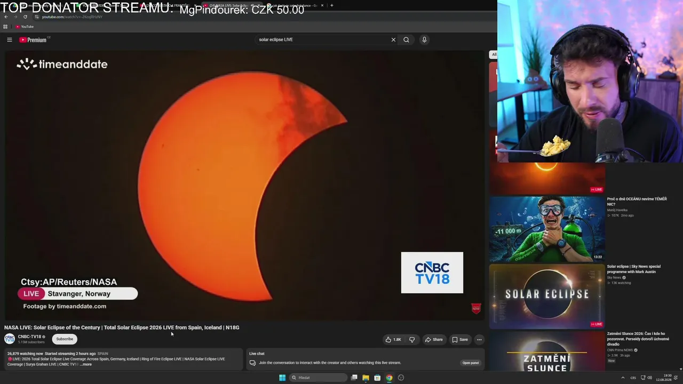
Task: Expand description with ...more
Action: coord(86,364)
